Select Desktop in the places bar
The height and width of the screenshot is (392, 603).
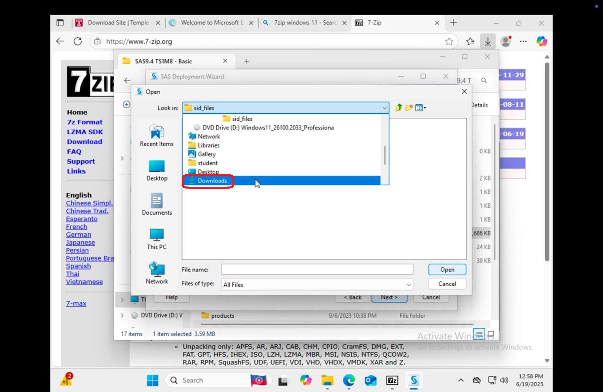(x=157, y=170)
